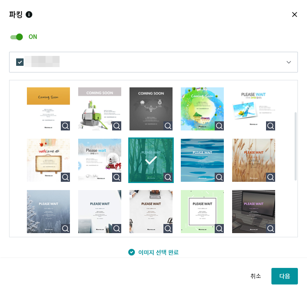Expand the domain dropdown chevron
Screen dimensions: 307x294
pyautogui.click(x=289, y=62)
